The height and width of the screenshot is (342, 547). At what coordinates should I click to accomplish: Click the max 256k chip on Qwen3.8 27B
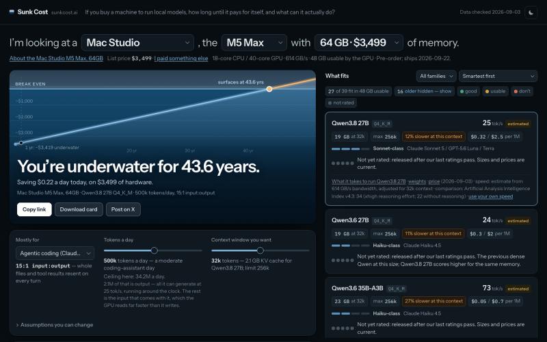click(384, 136)
